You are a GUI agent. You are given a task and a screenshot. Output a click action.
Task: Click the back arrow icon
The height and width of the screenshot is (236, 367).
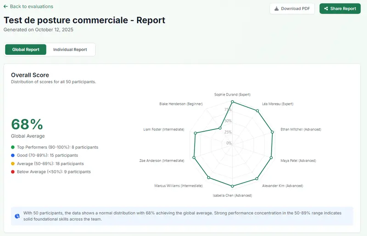point(6,7)
